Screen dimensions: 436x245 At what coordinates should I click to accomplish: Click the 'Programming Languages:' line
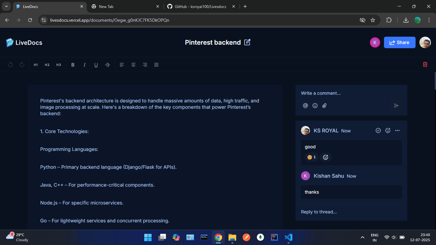click(x=69, y=149)
